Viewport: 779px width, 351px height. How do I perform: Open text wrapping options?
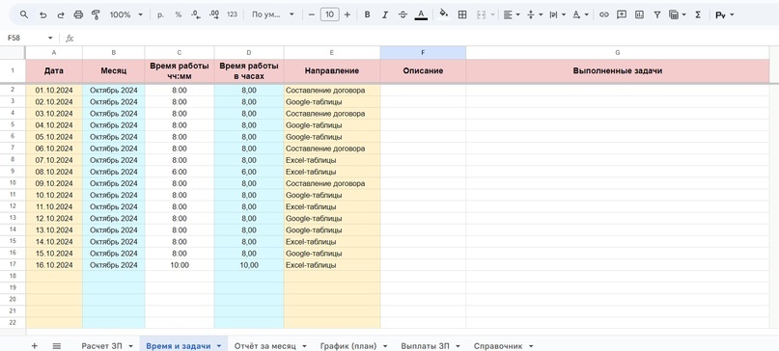[557, 14]
